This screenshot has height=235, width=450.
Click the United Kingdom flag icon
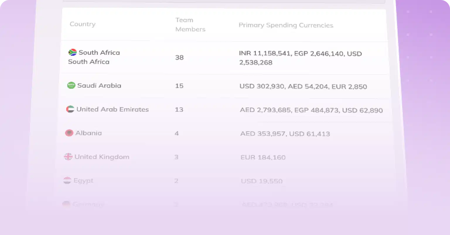pos(68,157)
